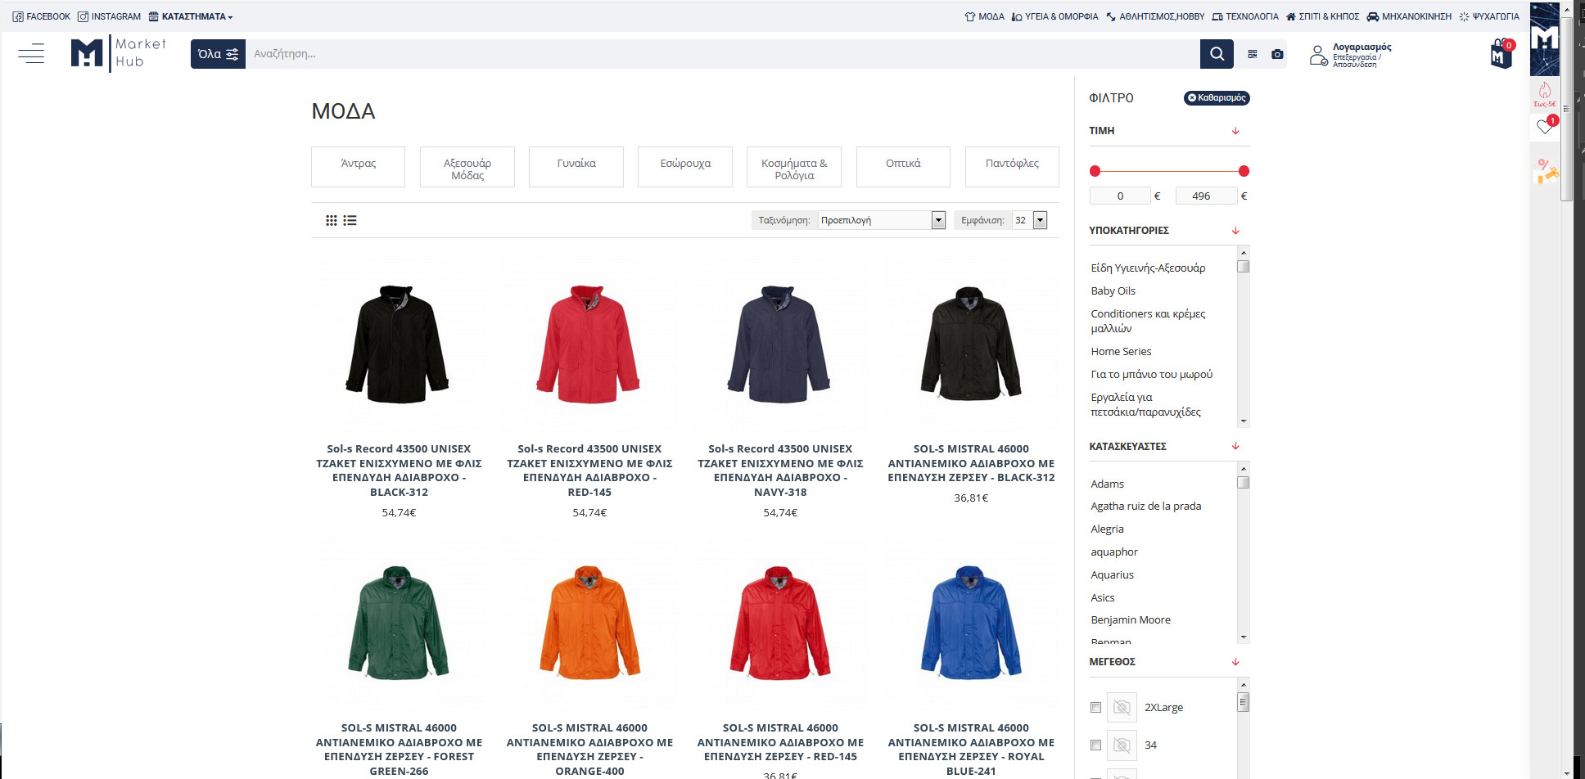The height and width of the screenshot is (779, 1585).
Task: Click the Market Hub logo
Action: [x=119, y=53]
